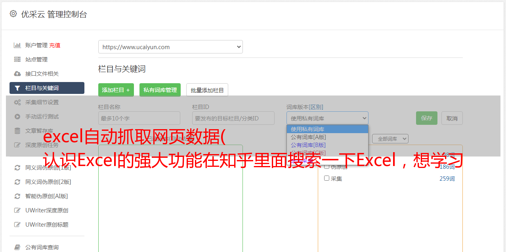This screenshot has height=252, width=506.
Task: Click the refresh icon for 同义词伪原创[1版]
Action: (x=17, y=168)
